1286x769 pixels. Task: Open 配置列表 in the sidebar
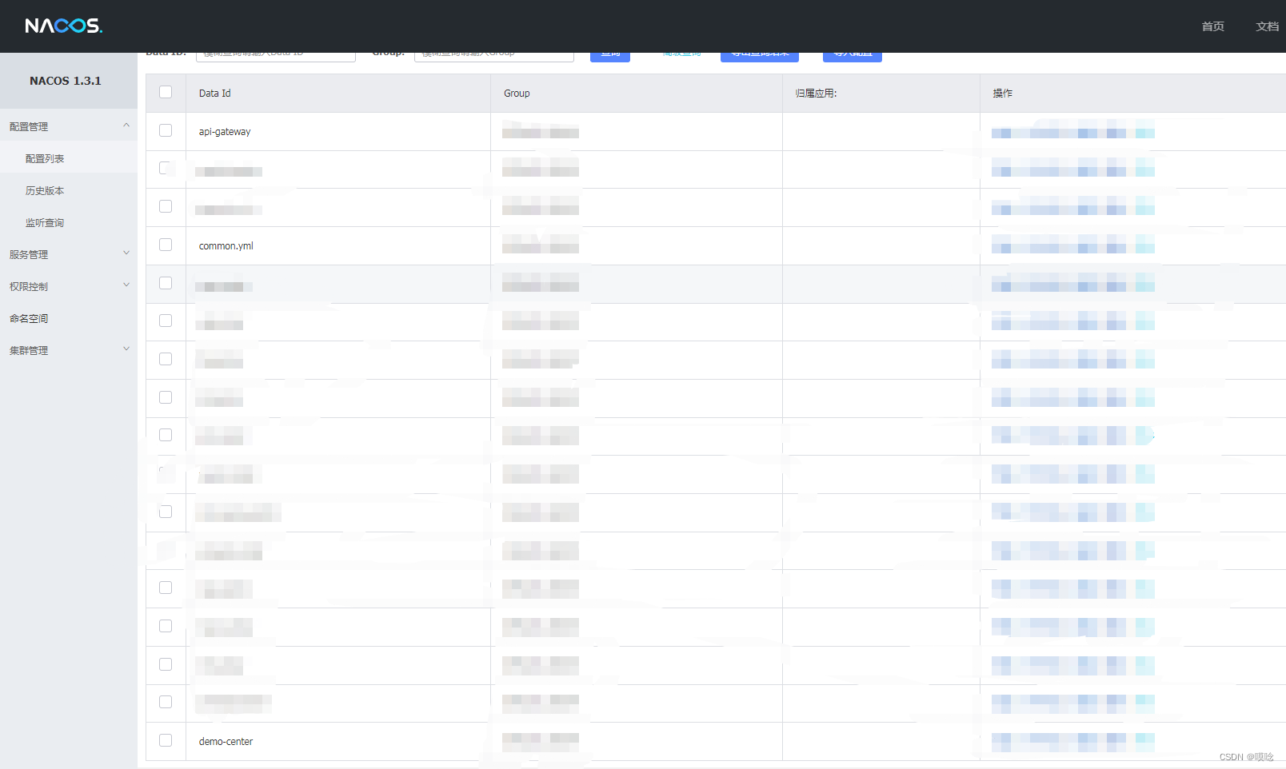(45, 158)
